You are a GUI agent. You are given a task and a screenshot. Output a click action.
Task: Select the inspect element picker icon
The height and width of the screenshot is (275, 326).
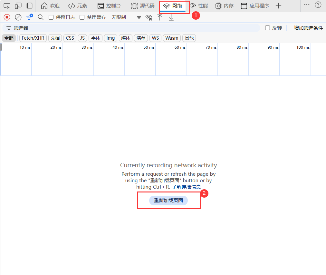click(x=7, y=6)
